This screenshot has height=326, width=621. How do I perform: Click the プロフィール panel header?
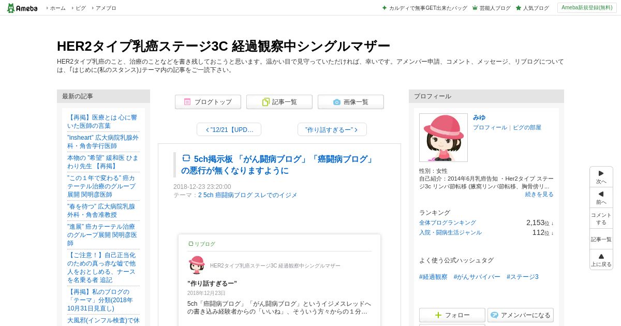pos(486,96)
